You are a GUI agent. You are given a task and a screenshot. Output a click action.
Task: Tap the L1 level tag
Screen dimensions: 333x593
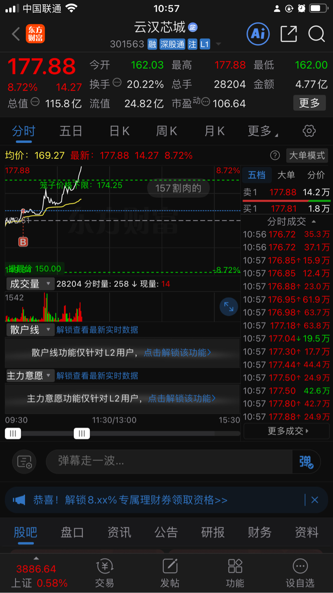click(x=205, y=44)
